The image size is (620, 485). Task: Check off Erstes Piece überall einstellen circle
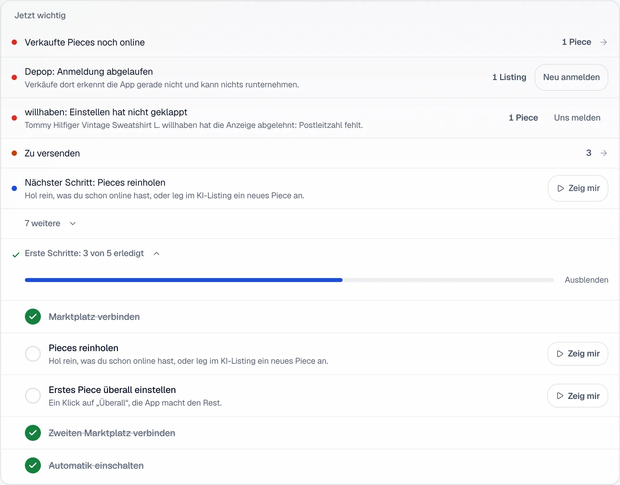click(33, 396)
